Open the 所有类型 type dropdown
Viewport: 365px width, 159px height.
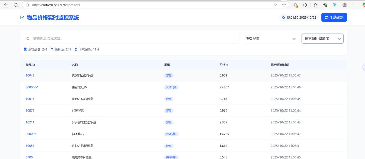[270, 39]
